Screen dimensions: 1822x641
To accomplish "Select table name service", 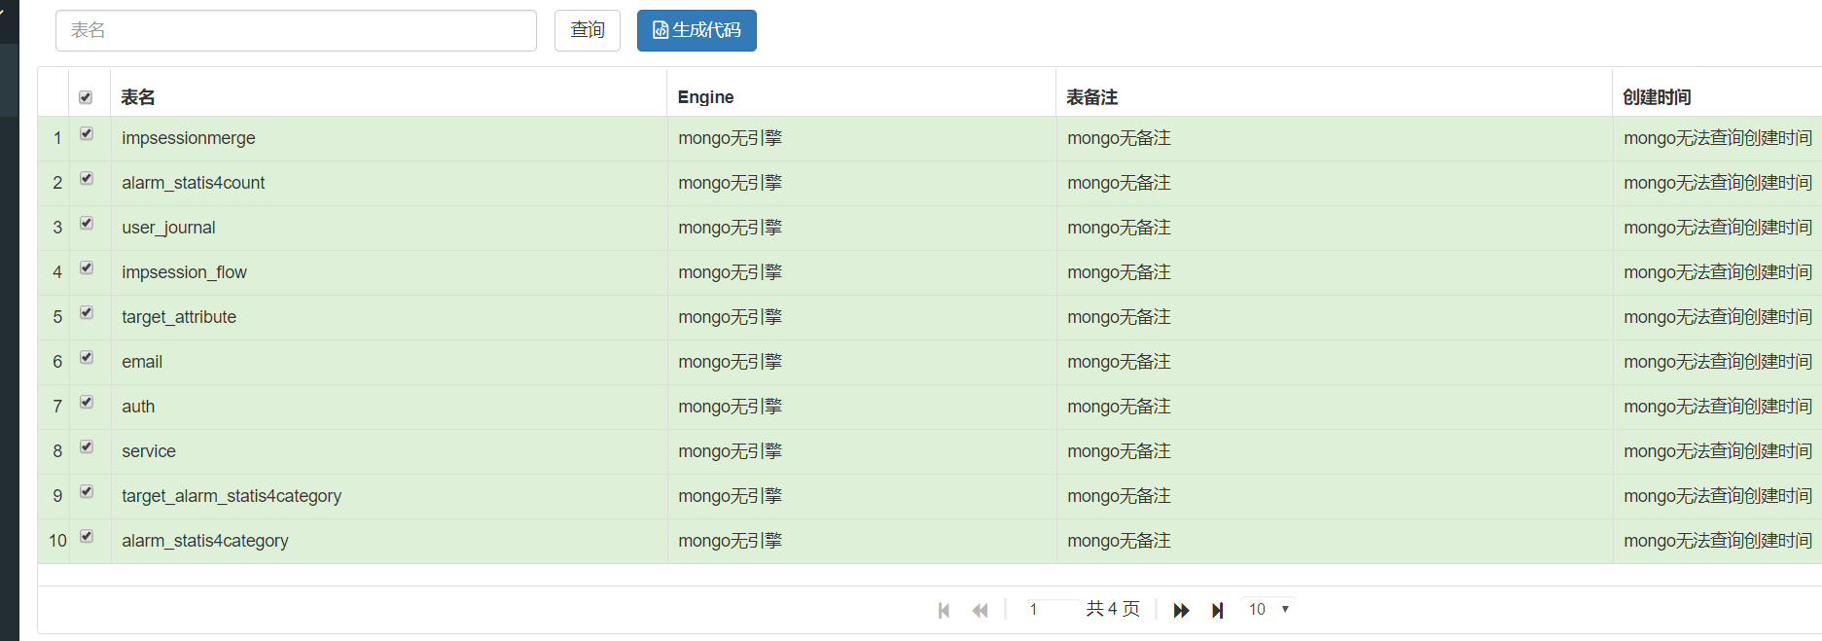I will coord(149,451).
